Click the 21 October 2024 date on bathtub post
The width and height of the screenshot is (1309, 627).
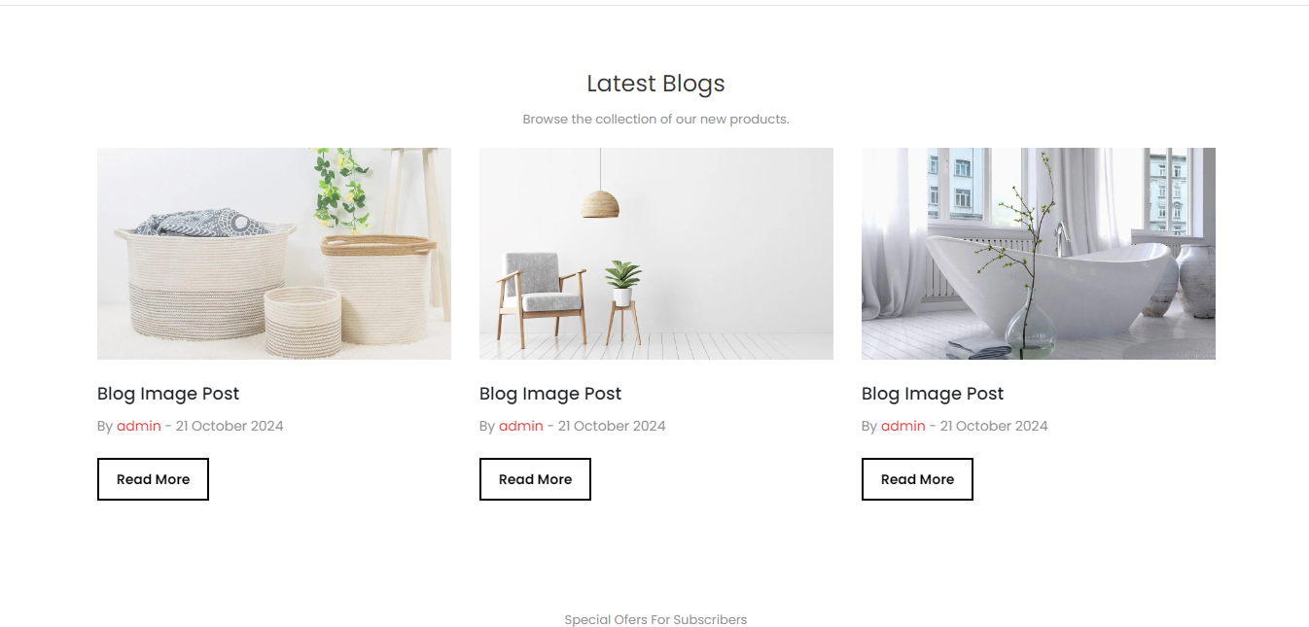(x=994, y=426)
